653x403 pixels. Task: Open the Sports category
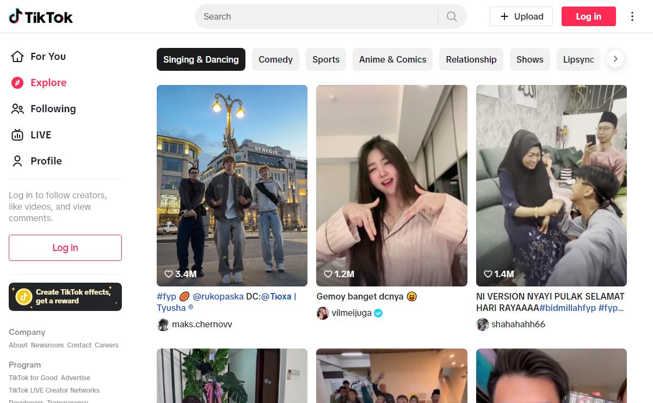326,59
